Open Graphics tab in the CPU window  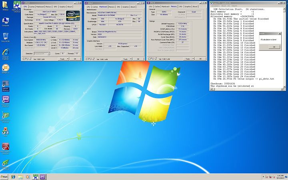coord(62,7)
